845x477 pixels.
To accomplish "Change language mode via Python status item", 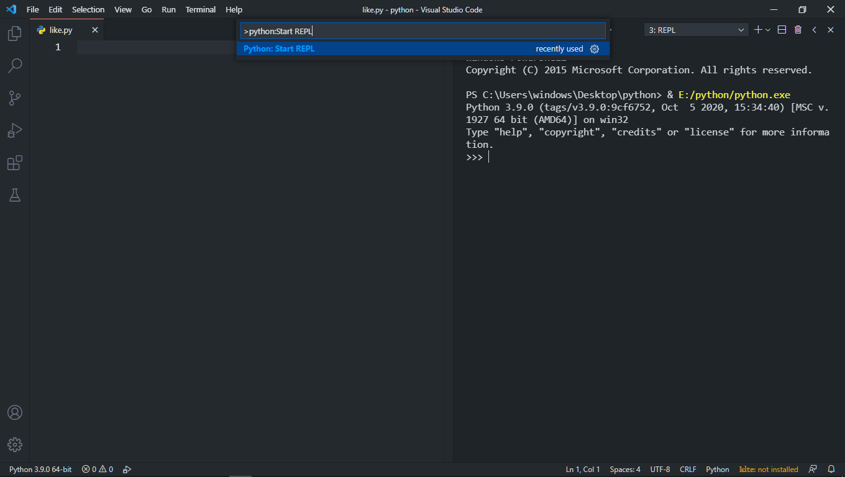I will [x=718, y=470].
